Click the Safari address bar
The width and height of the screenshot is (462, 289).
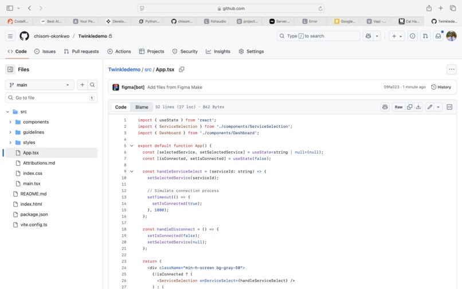click(x=231, y=8)
